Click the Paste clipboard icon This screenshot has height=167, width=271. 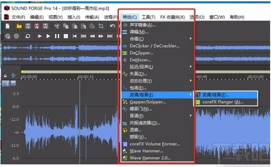coord(75,26)
